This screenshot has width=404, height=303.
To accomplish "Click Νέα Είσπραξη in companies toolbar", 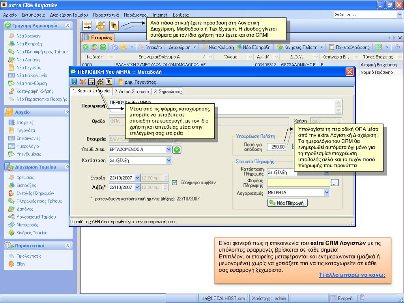I will coord(254,47).
